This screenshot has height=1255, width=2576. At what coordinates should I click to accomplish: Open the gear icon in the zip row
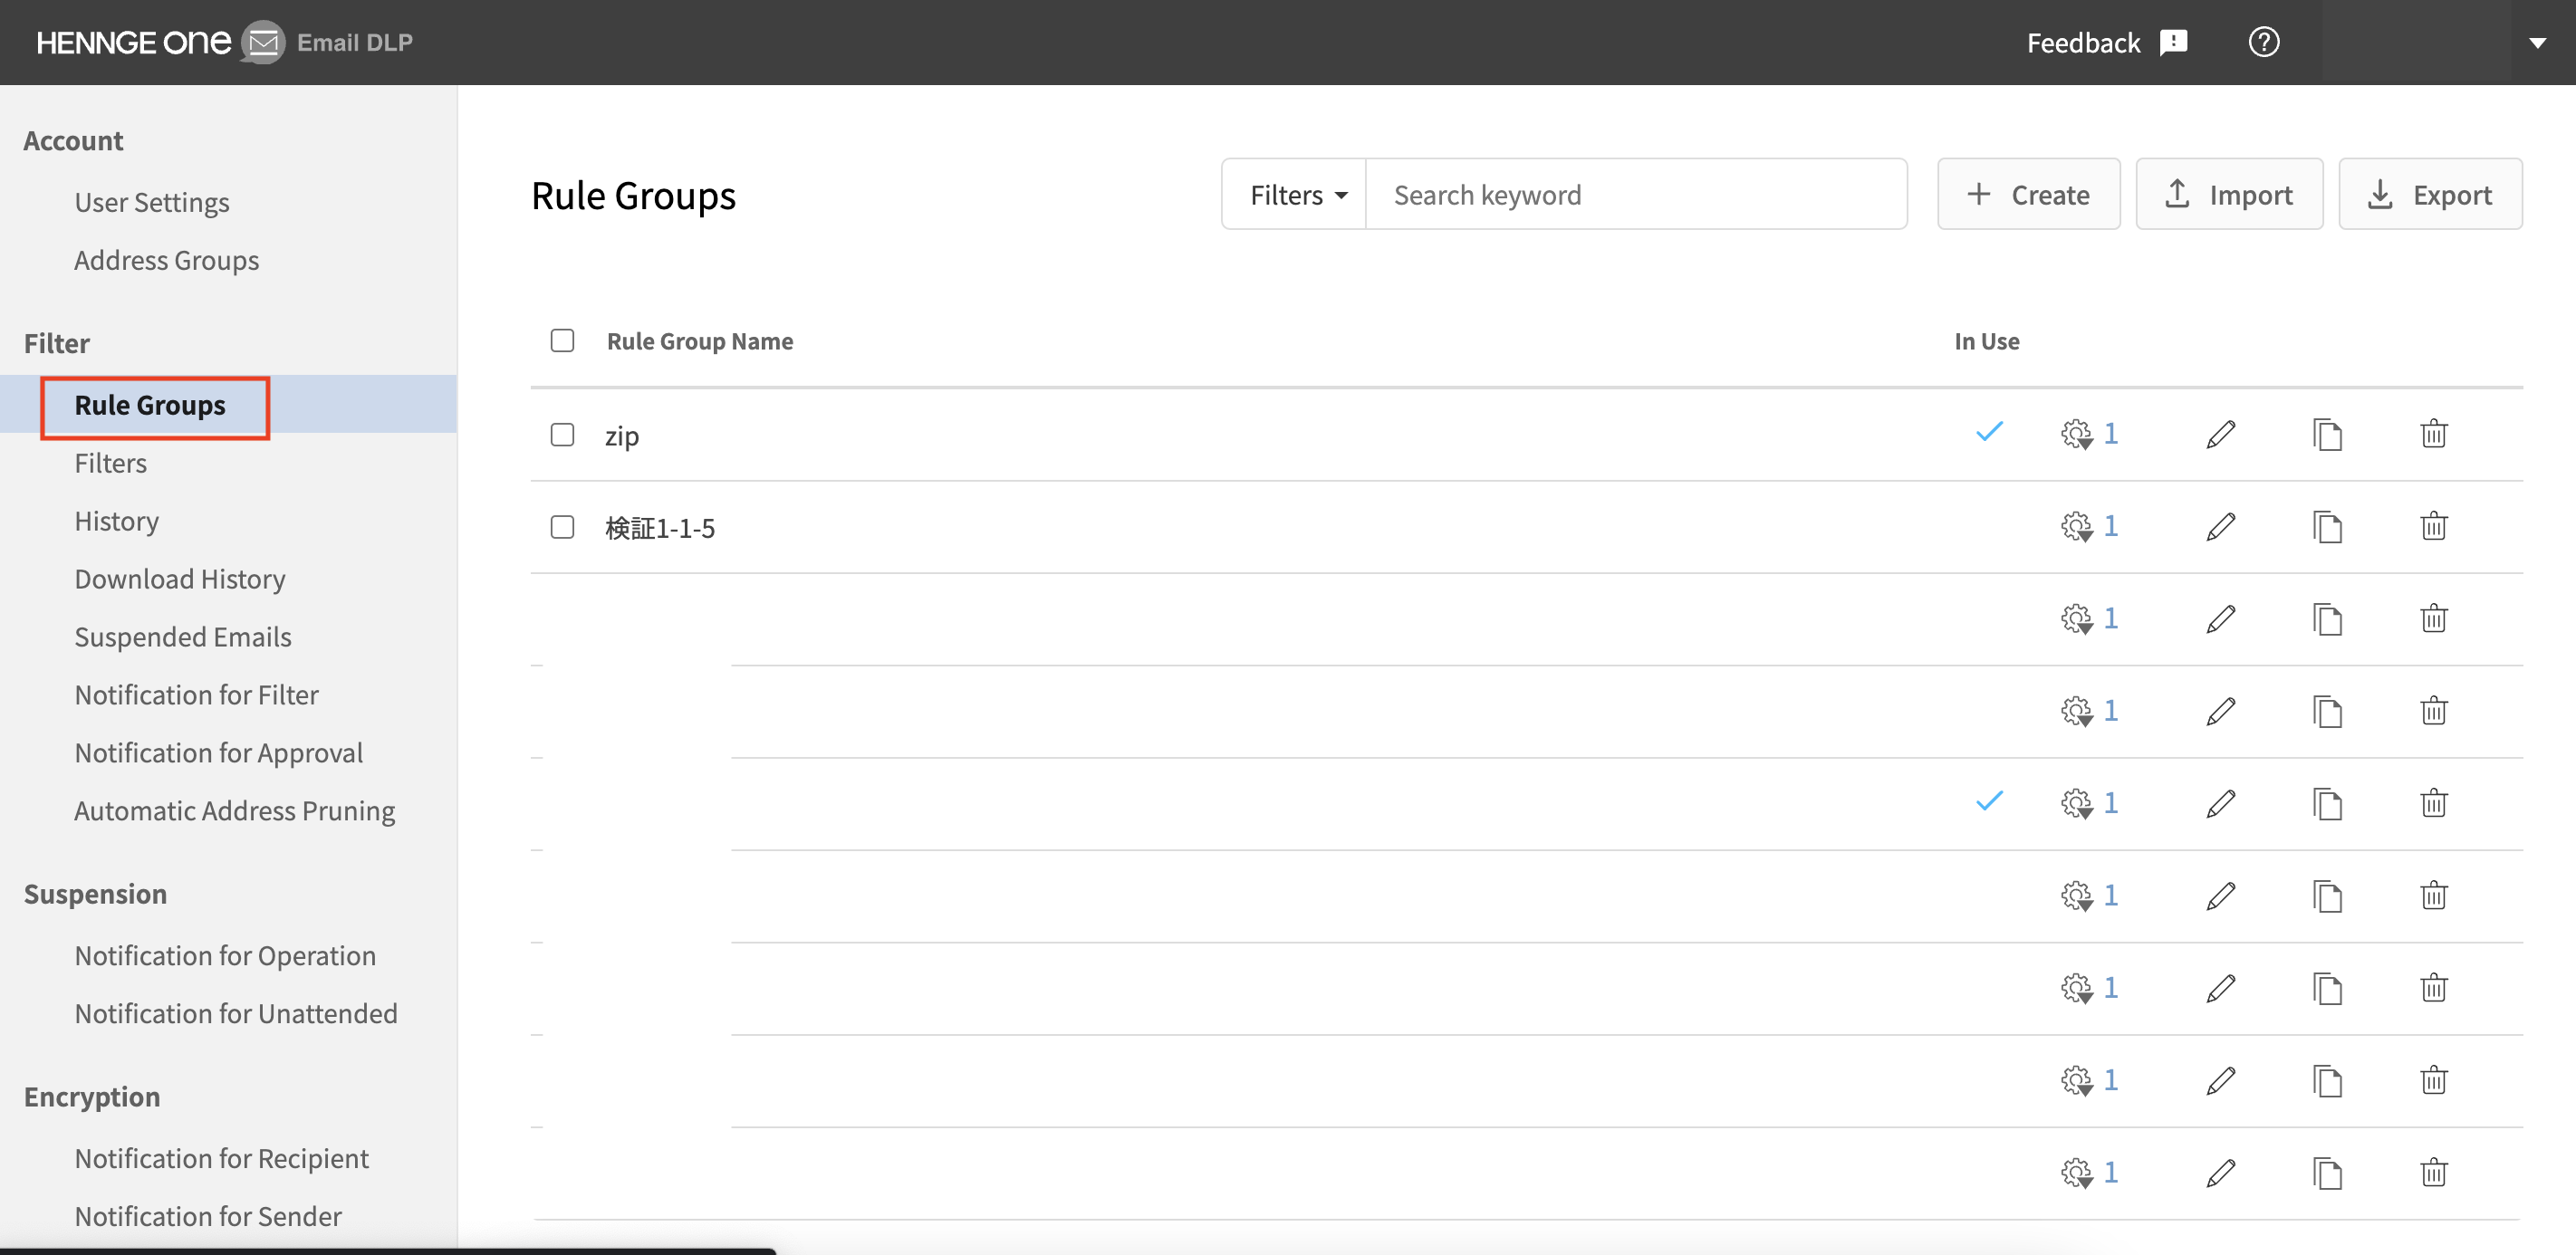tap(2076, 435)
